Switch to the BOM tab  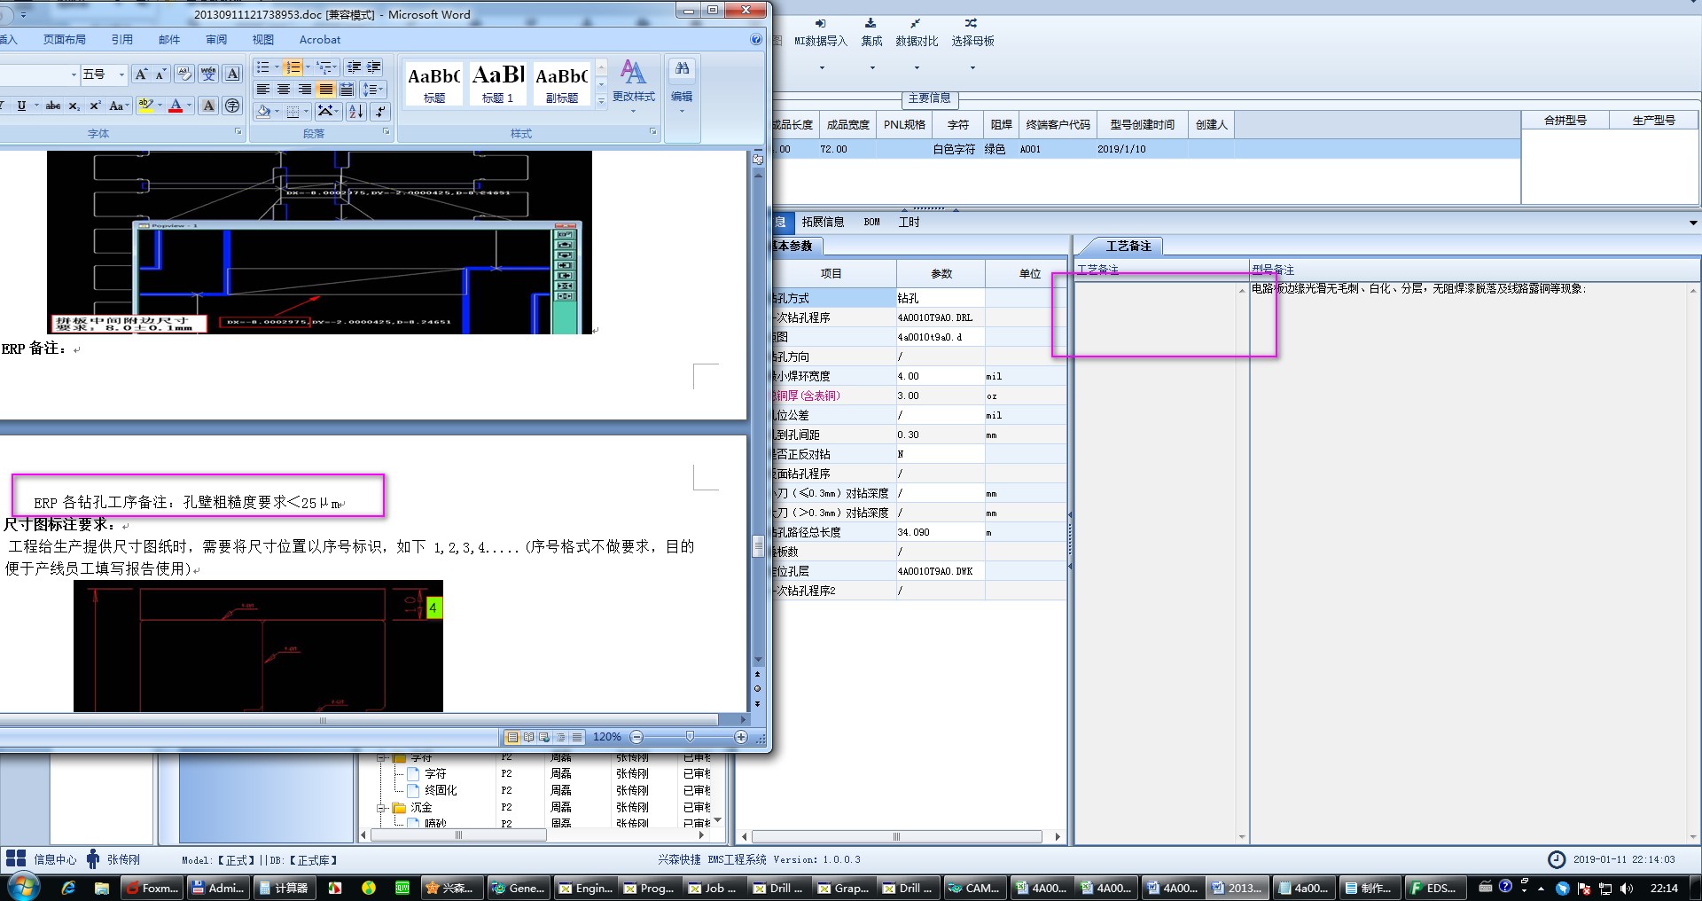coord(872,222)
